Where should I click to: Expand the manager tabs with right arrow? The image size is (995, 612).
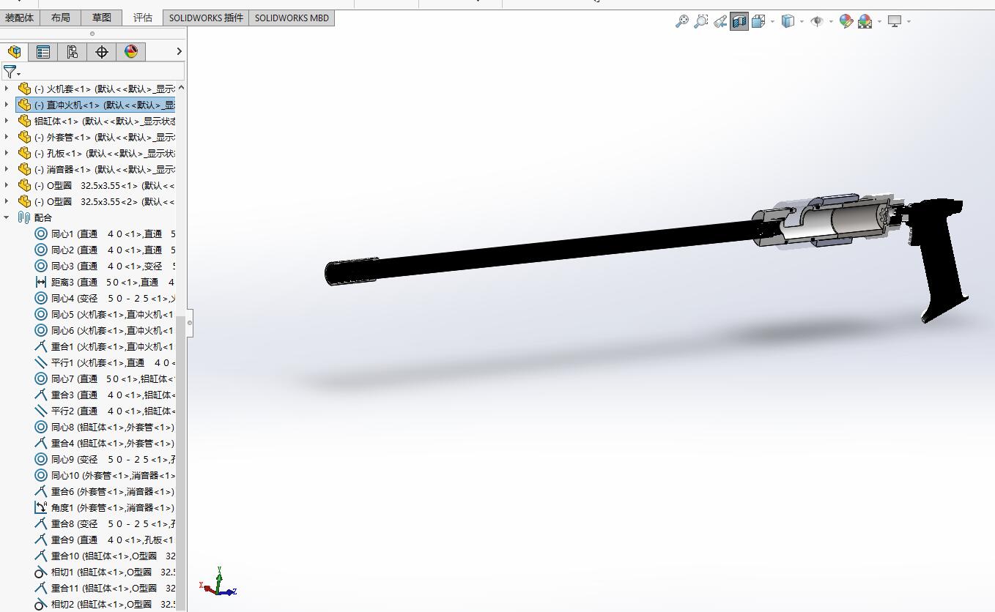(179, 51)
